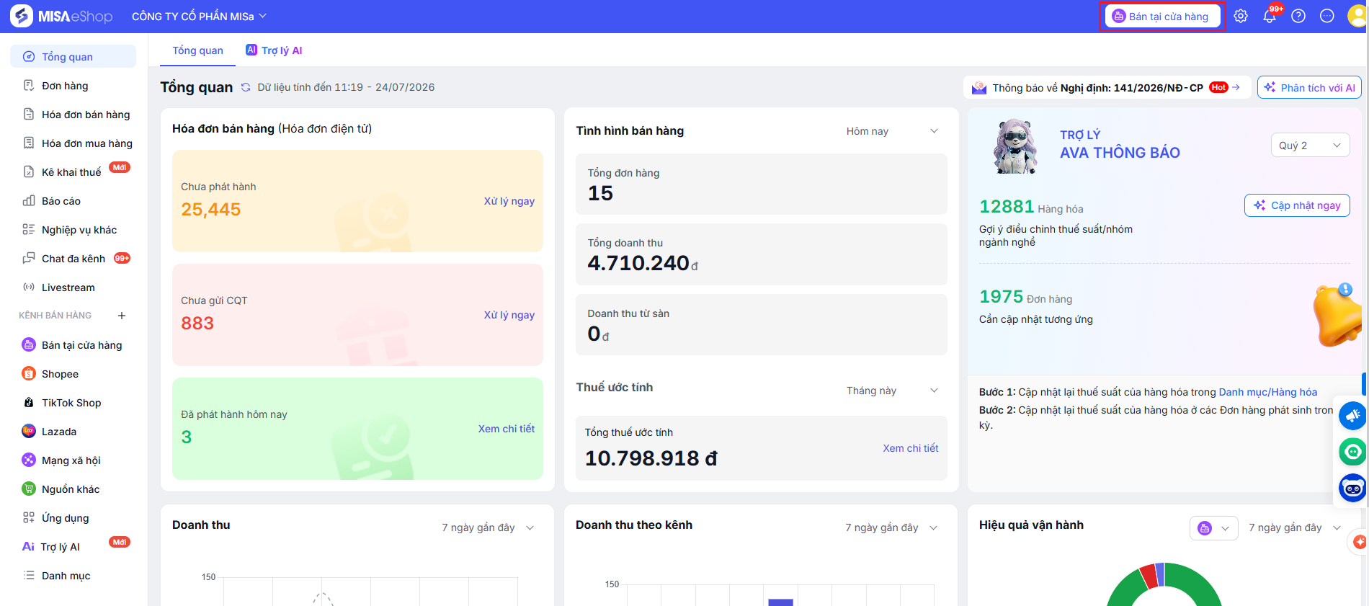
Task: Click the Chưa gửi CQT value 883
Action: pyautogui.click(x=197, y=324)
